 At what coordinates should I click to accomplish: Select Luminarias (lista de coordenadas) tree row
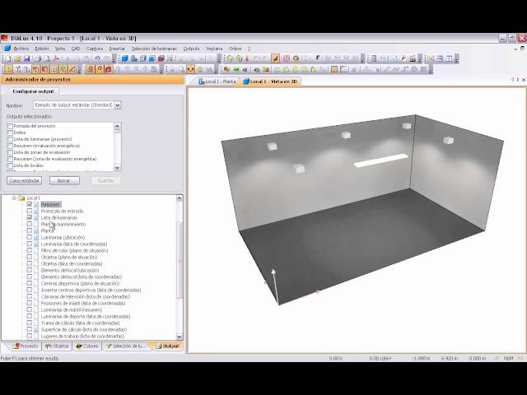[x=74, y=244]
